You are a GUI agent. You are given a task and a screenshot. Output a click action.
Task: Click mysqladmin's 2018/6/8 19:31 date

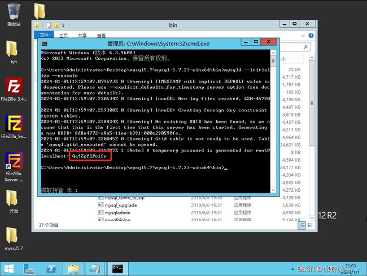(206, 213)
